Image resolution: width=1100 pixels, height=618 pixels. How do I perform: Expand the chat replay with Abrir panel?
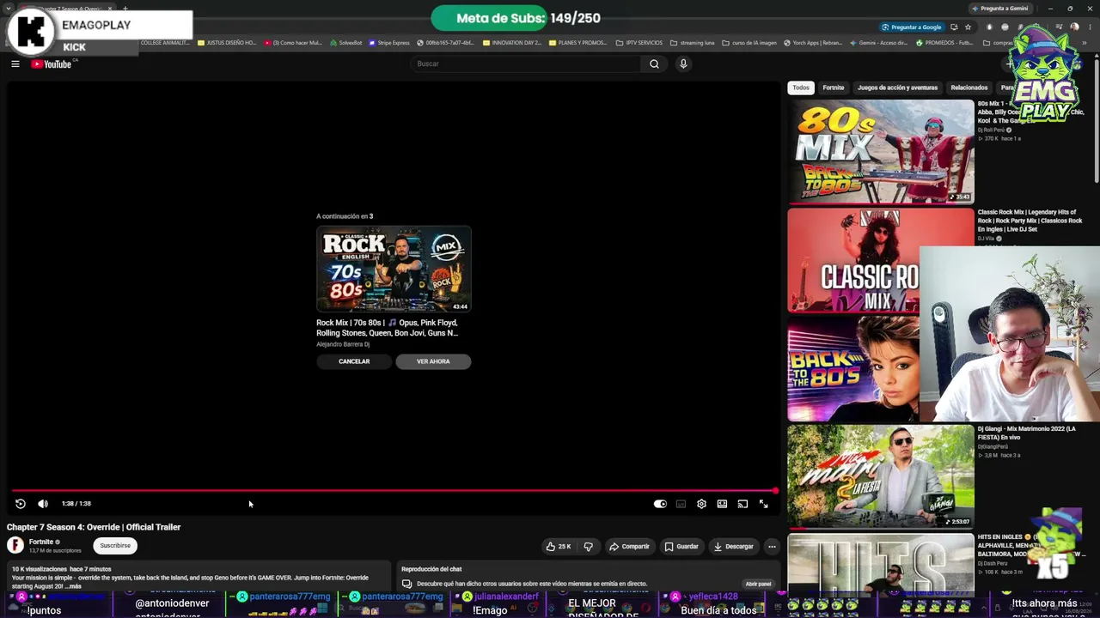click(758, 584)
